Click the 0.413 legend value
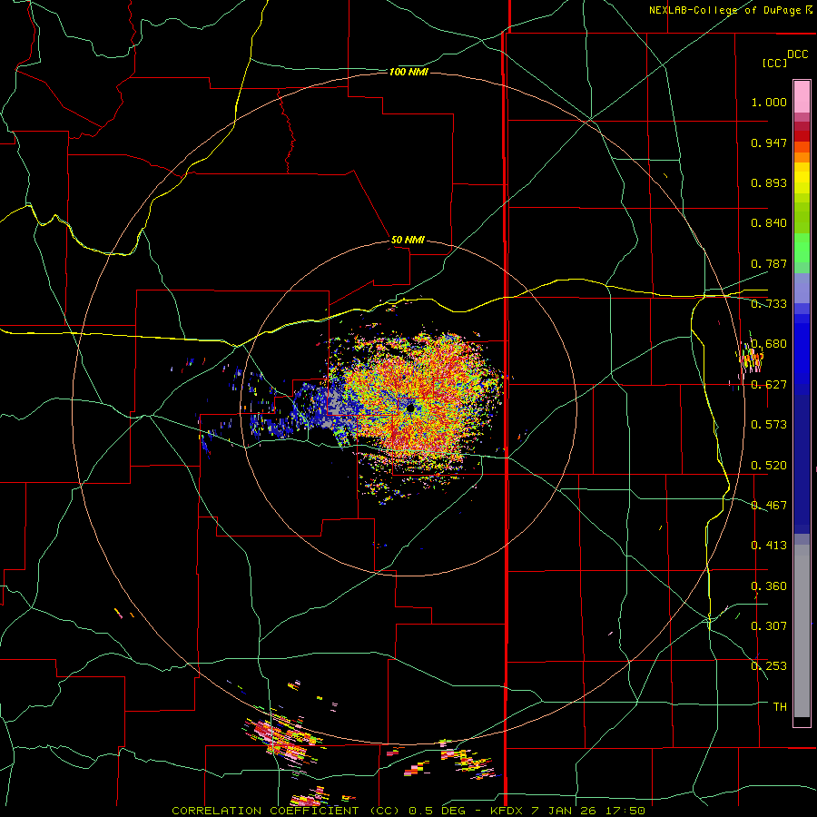Image resolution: width=817 pixels, height=817 pixels. pyautogui.click(x=769, y=546)
